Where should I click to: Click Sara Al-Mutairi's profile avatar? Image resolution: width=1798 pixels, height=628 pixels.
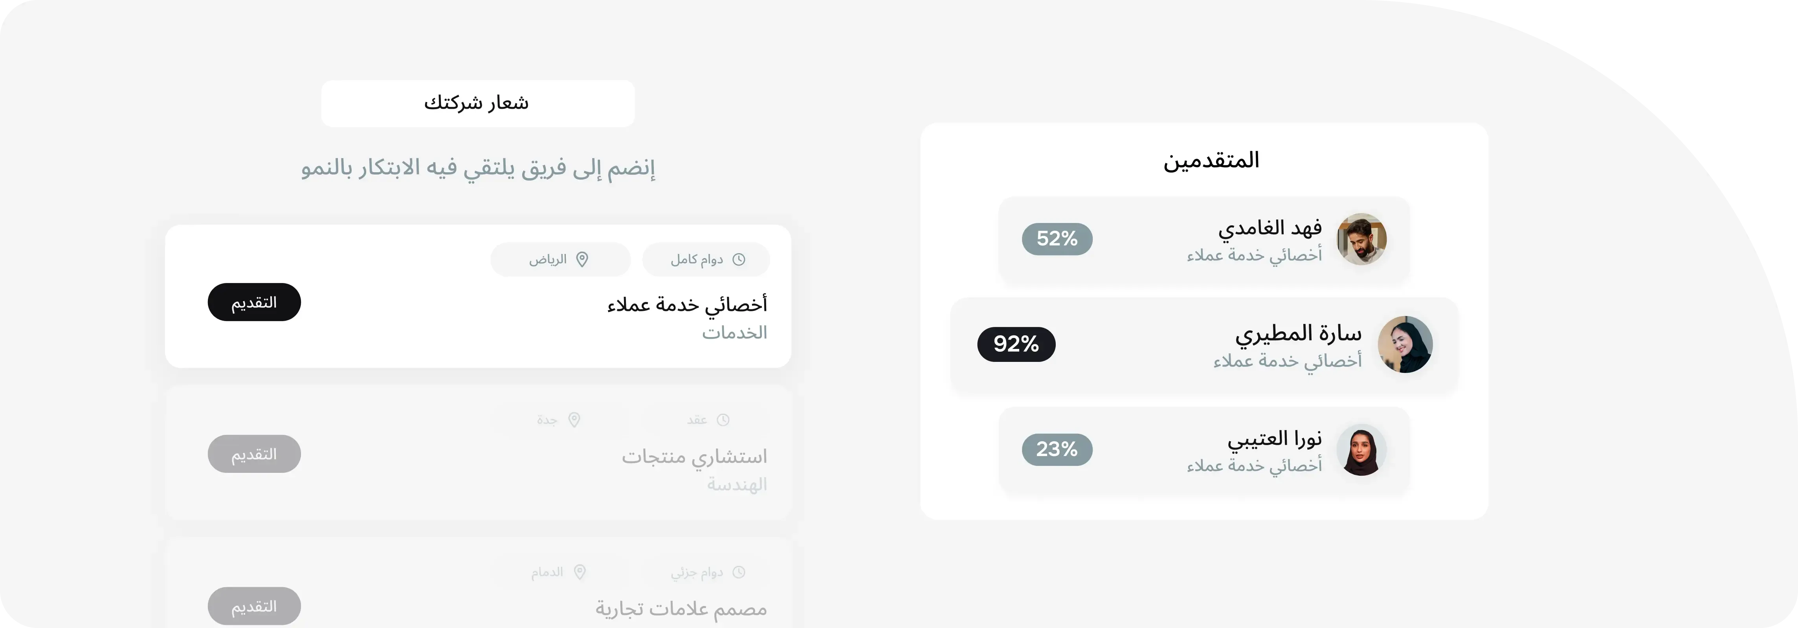[x=1406, y=344]
